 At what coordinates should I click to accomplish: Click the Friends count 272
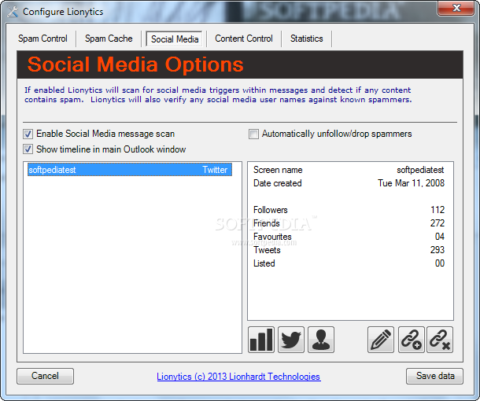(x=438, y=223)
